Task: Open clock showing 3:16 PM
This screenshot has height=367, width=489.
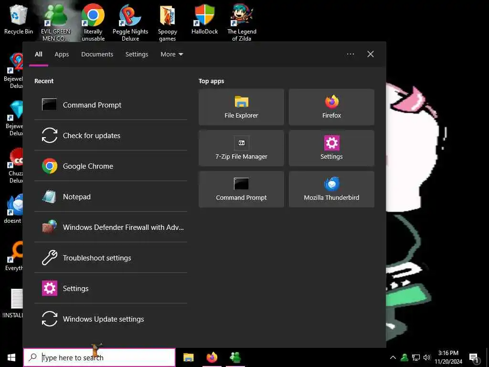Action: [448, 357]
